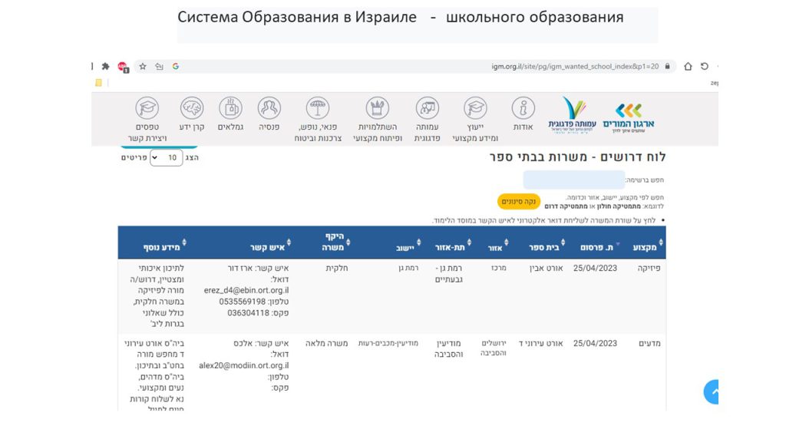Click the אודות info icon
This screenshot has width=786, height=442.
(x=523, y=109)
